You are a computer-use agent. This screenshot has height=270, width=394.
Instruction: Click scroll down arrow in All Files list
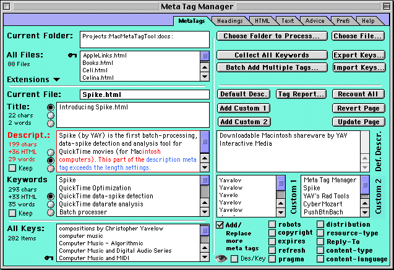pyautogui.click(x=205, y=77)
